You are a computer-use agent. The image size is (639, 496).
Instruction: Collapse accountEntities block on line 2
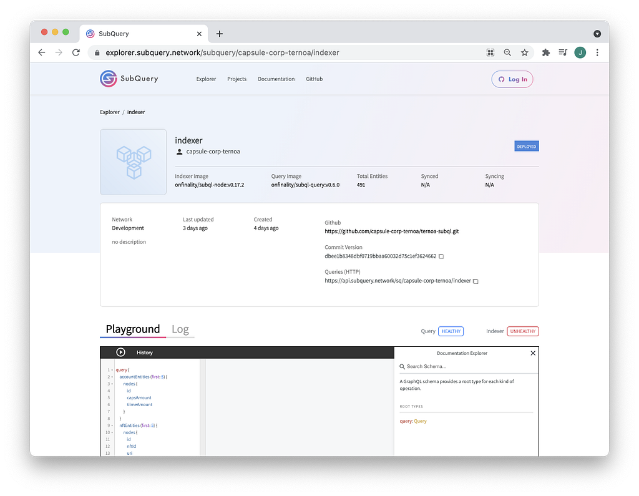[x=112, y=377]
